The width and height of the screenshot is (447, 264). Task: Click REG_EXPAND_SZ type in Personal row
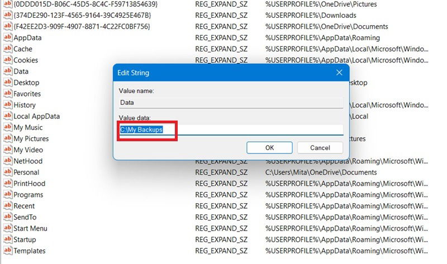coord(221,172)
